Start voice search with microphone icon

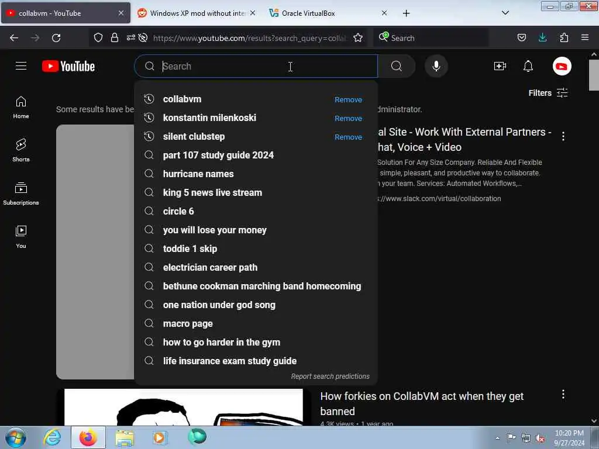(436, 66)
